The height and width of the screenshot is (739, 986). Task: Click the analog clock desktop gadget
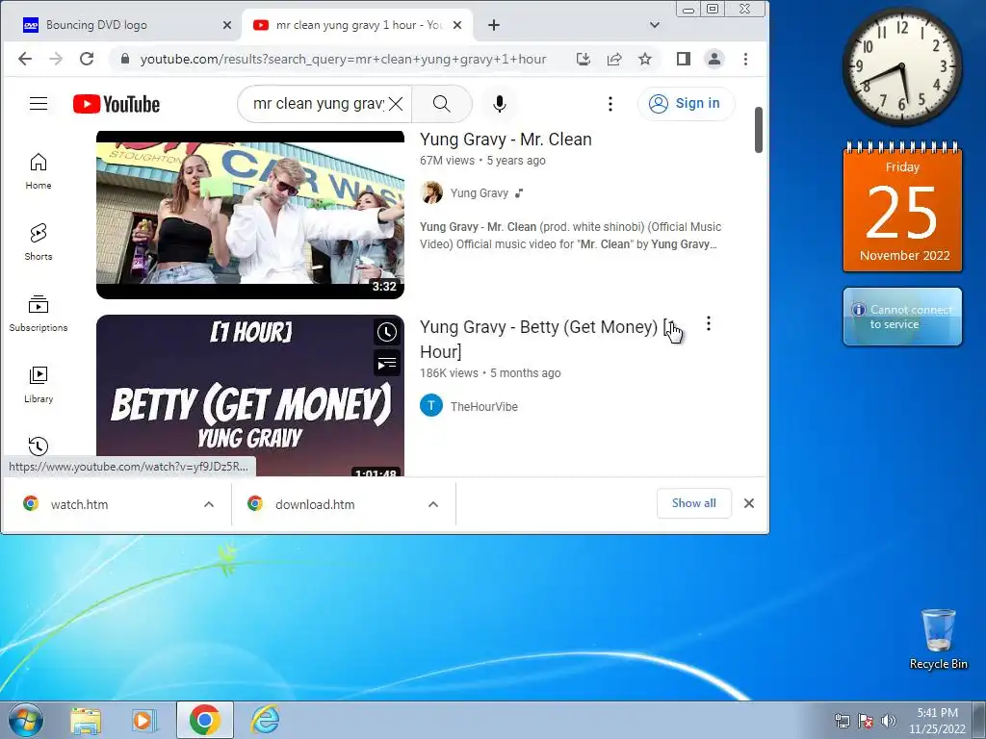(901, 66)
